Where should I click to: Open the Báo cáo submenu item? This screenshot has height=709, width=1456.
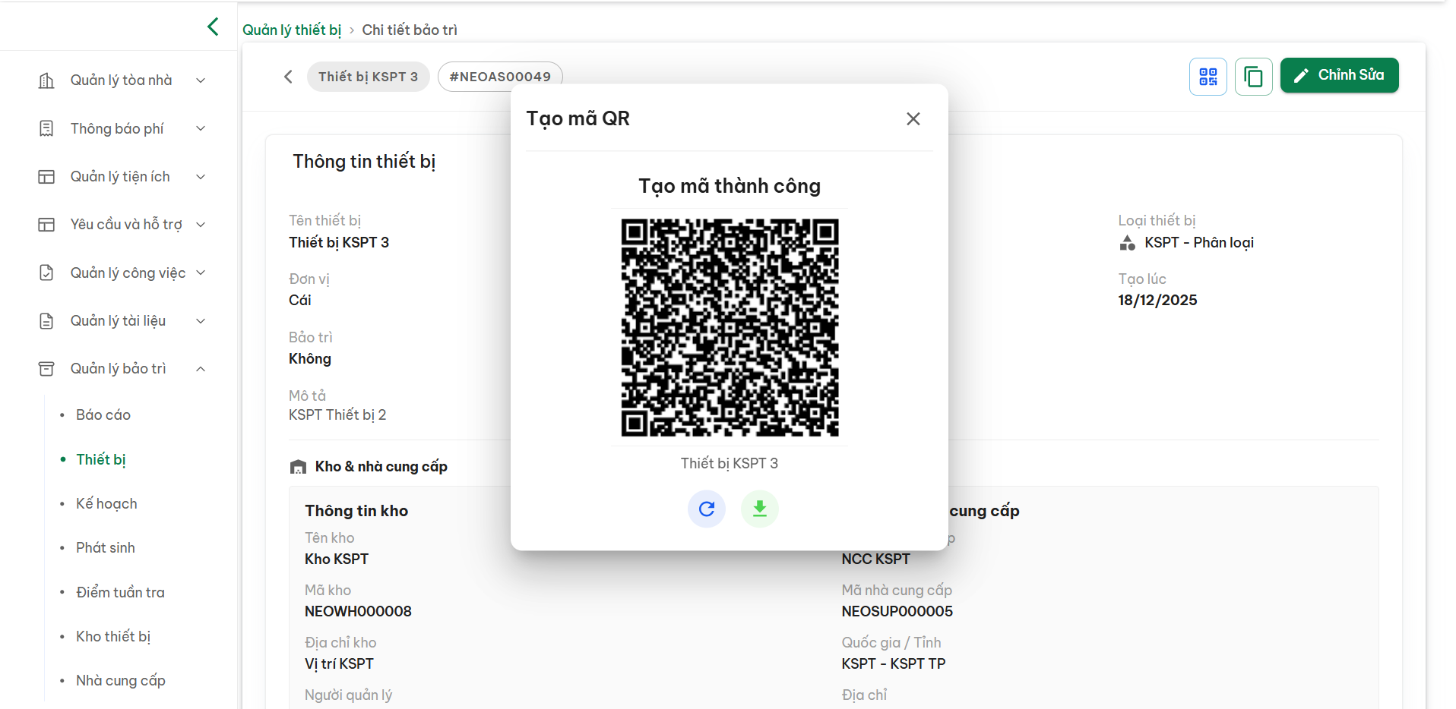point(103,415)
